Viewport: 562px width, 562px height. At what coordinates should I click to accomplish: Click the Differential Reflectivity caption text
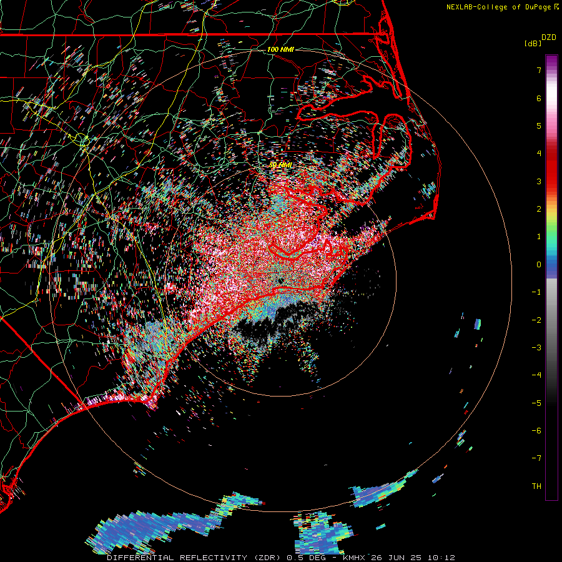pos(280,558)
